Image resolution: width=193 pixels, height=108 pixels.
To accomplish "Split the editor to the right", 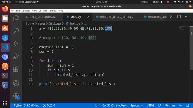I will coord(179,17).
